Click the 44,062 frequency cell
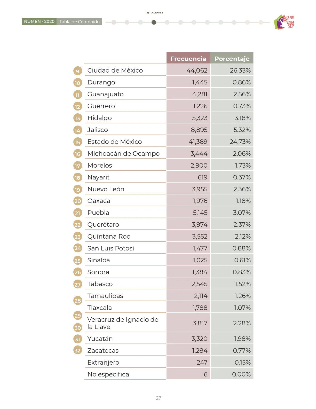 pyautogui.click(x=188, y=70)
